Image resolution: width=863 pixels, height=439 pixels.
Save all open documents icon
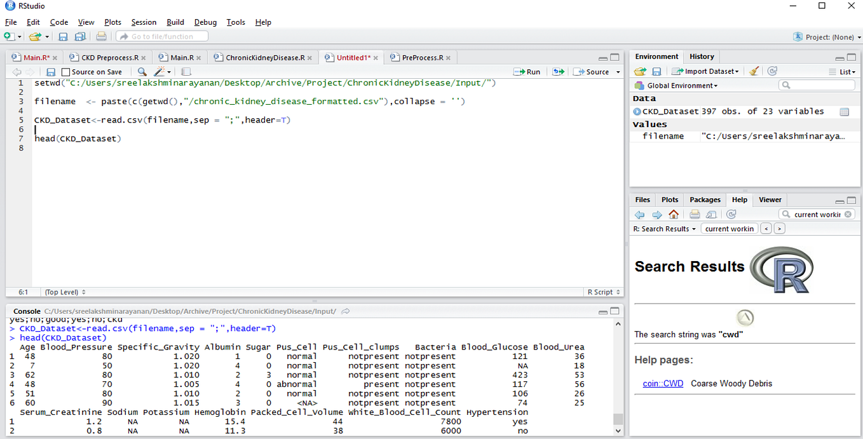[80, 37]
